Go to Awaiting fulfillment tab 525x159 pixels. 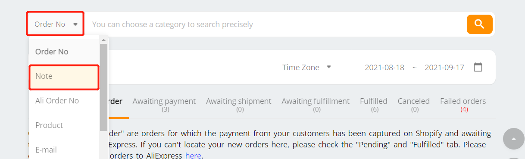click(x=316, y=105)
